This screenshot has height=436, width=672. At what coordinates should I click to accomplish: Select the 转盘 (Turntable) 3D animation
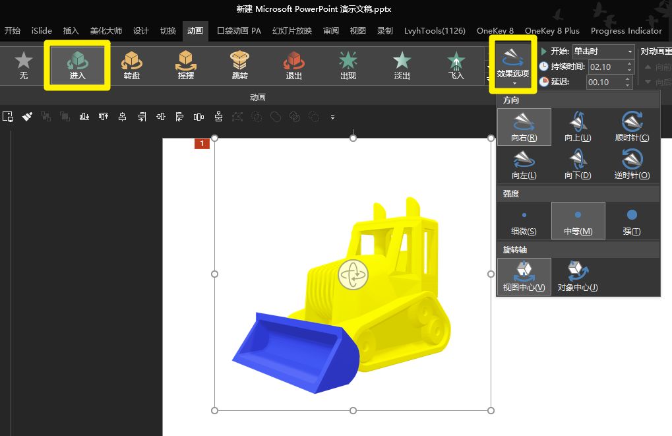132,66
